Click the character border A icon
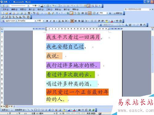The image size is (154, 115). coord(59,21)
